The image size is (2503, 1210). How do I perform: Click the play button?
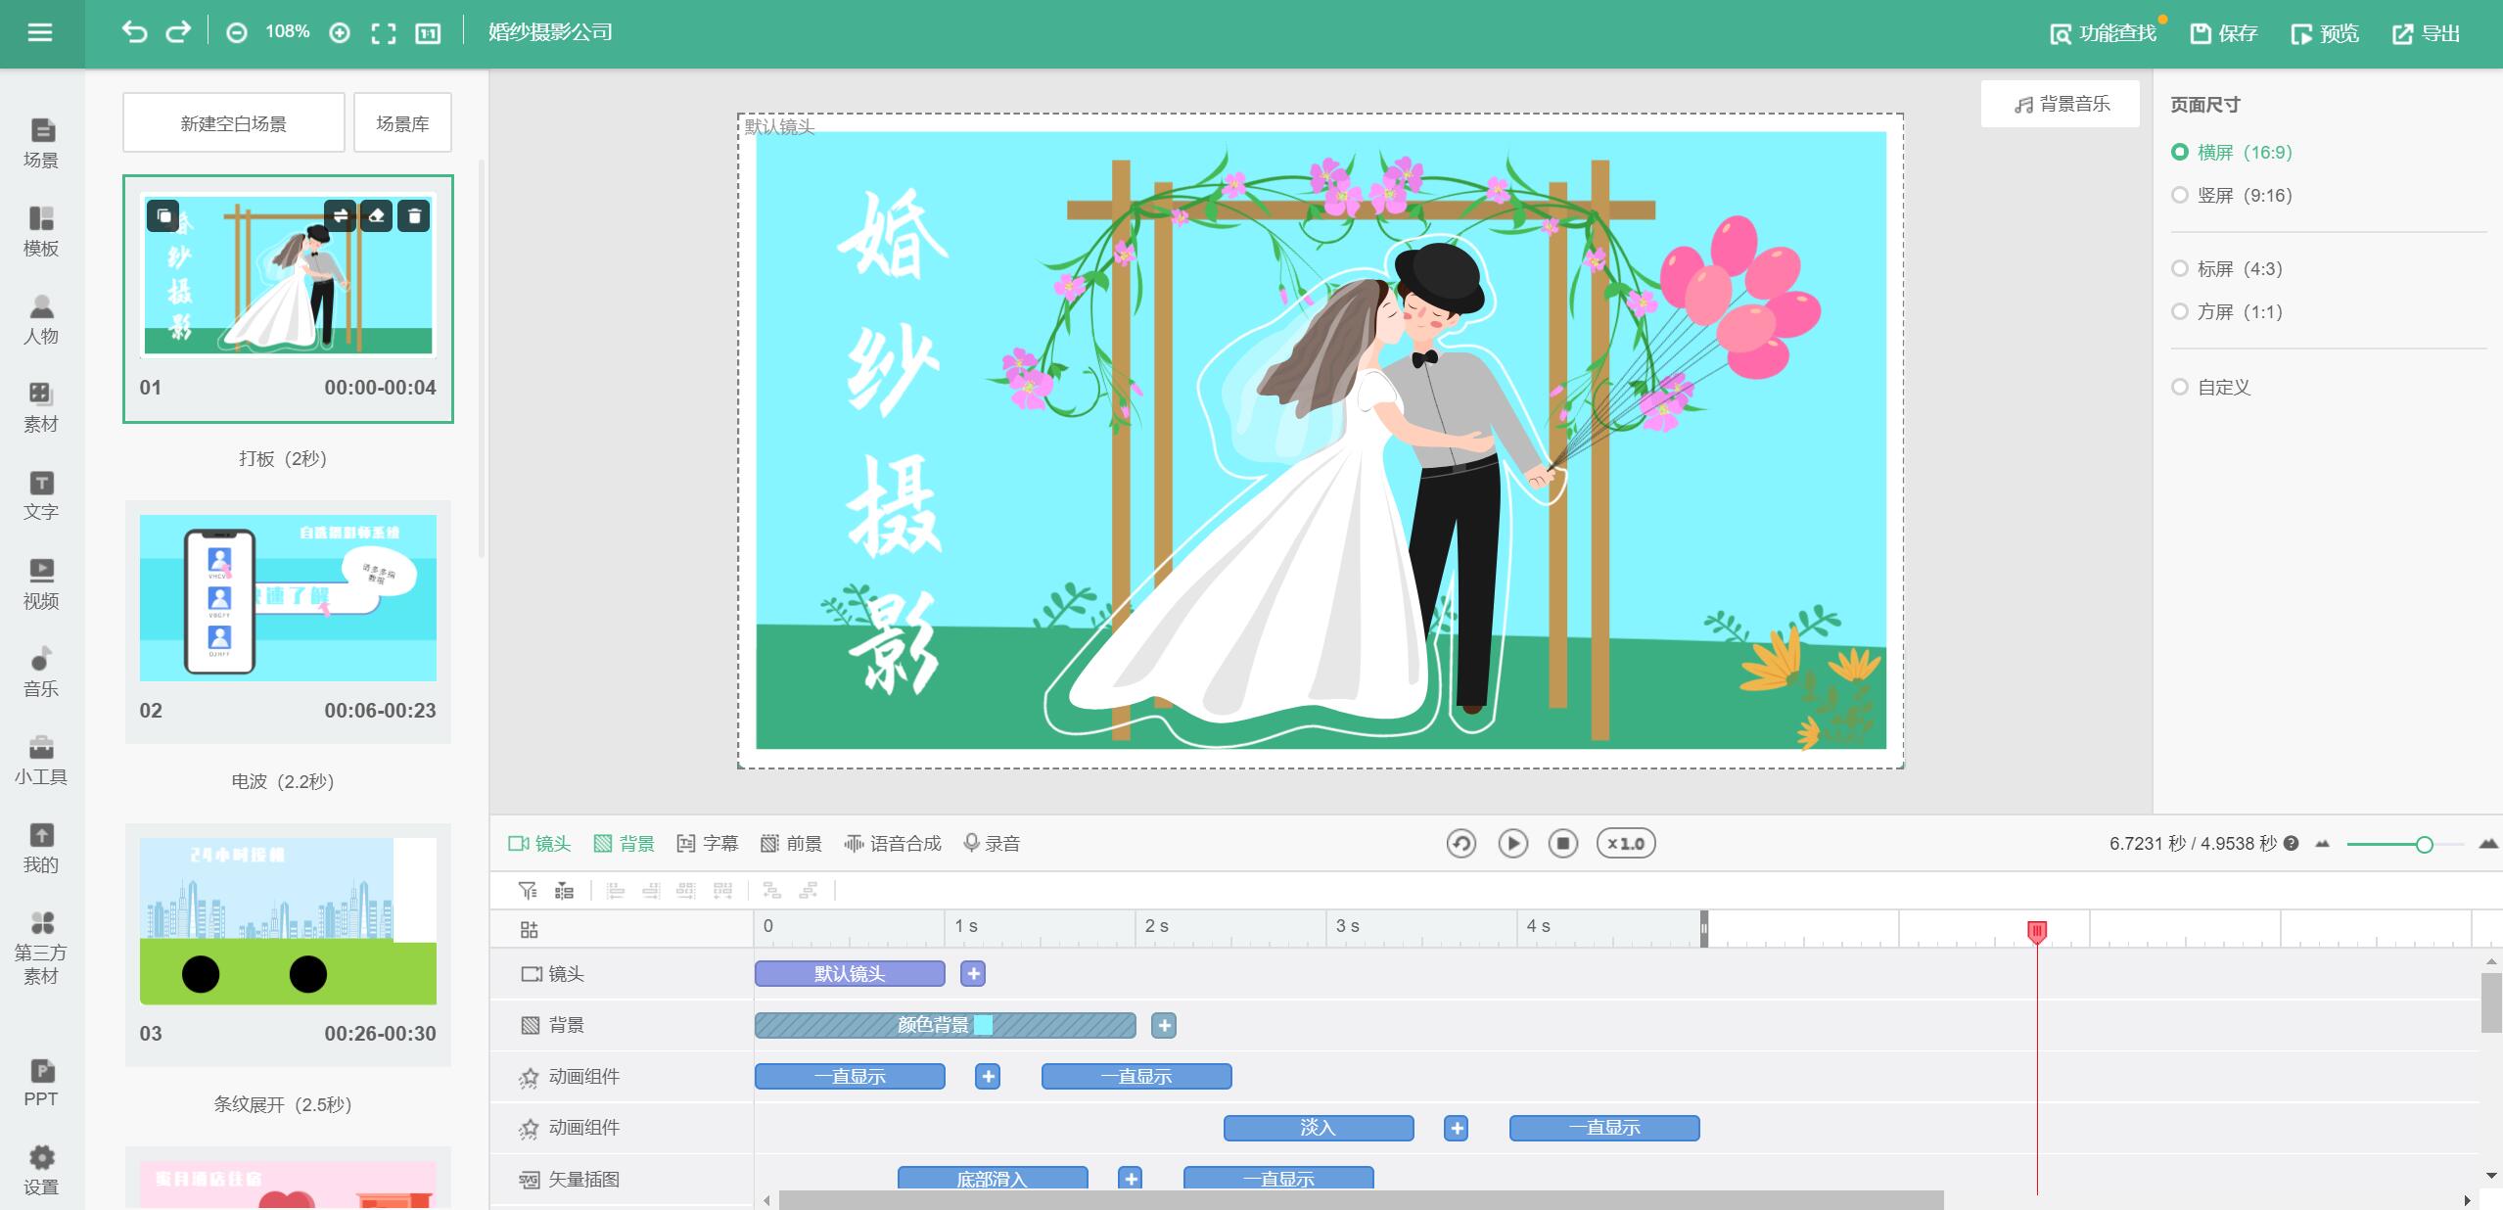coord(1512,843)
